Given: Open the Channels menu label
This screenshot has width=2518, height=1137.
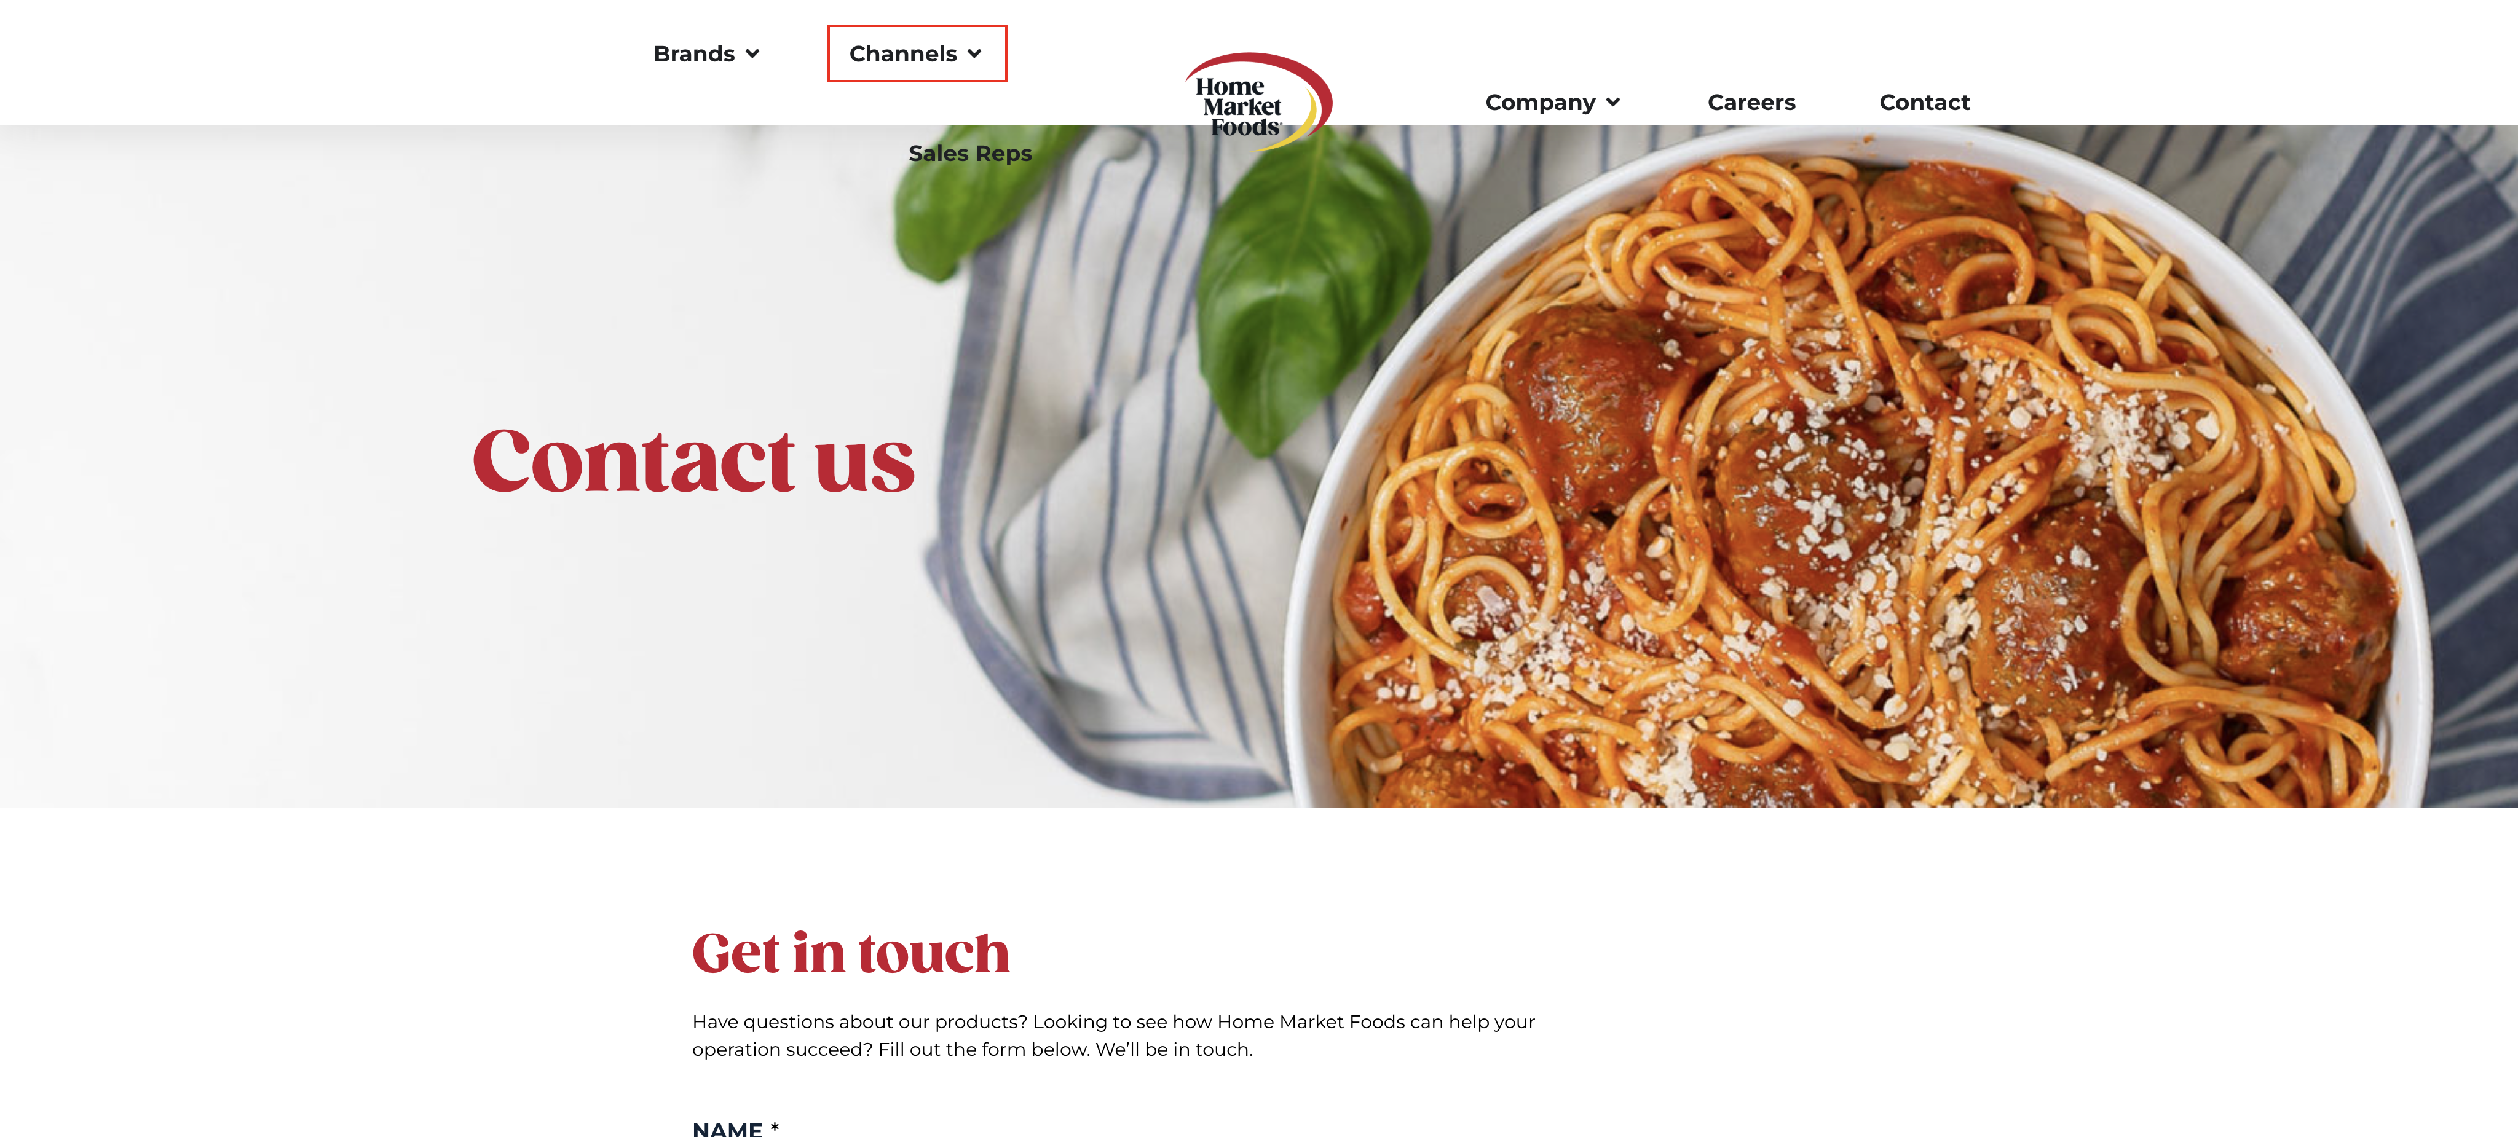Looking at the screenshot, I should [903, 53].
